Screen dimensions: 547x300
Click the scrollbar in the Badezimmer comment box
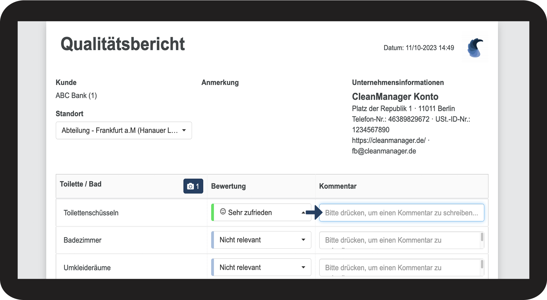pos(482,237)
